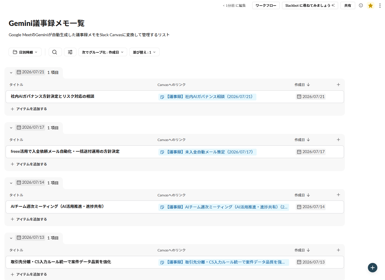Click the 2026/07/17 date cell in the row
This screenshot has width=385, height=280.
click(x=311, y=152)
